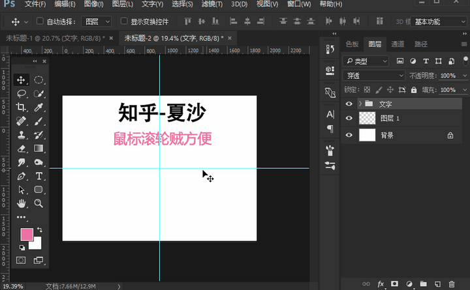Open the 类型 layer filter dropdown
Viewport: 470px width, 290px height.
point(366,61)
